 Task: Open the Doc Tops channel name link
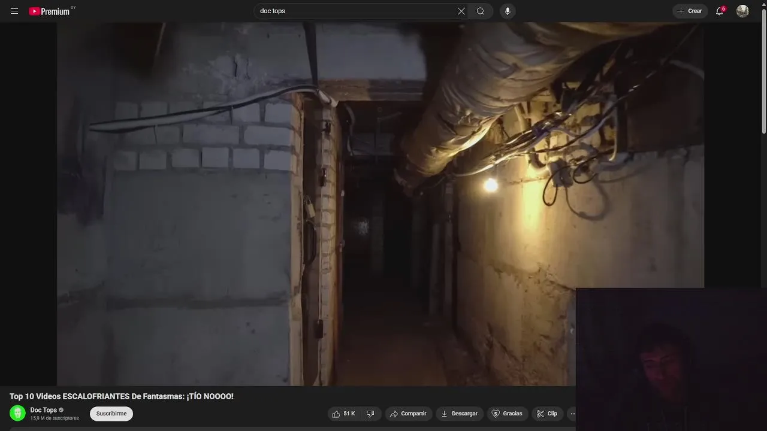pos(44,410)
